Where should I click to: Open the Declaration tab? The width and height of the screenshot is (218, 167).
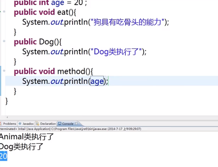[46, 124]
